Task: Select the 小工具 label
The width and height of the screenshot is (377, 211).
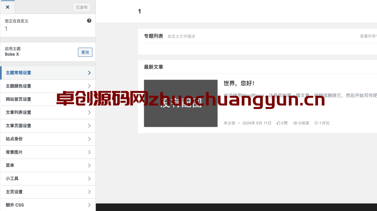Action: tap(12, 179)
